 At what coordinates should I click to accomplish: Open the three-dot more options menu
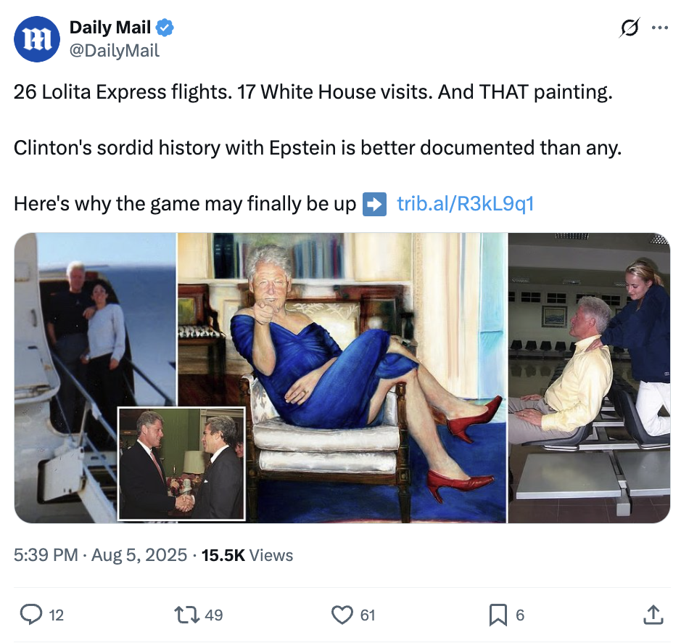point(659,28)
